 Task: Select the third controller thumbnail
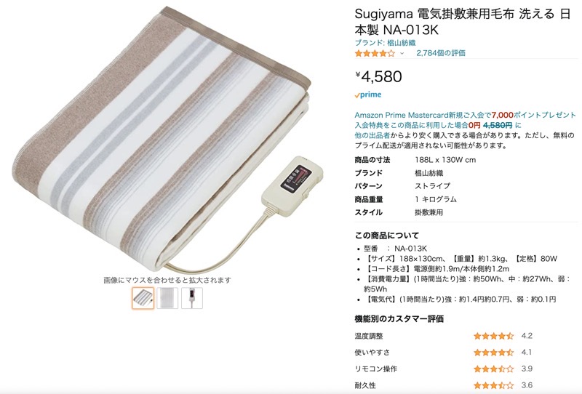point(192,298)
